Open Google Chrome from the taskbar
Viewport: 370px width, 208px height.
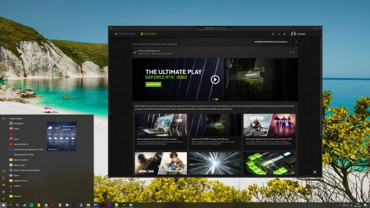click(46, 205)
